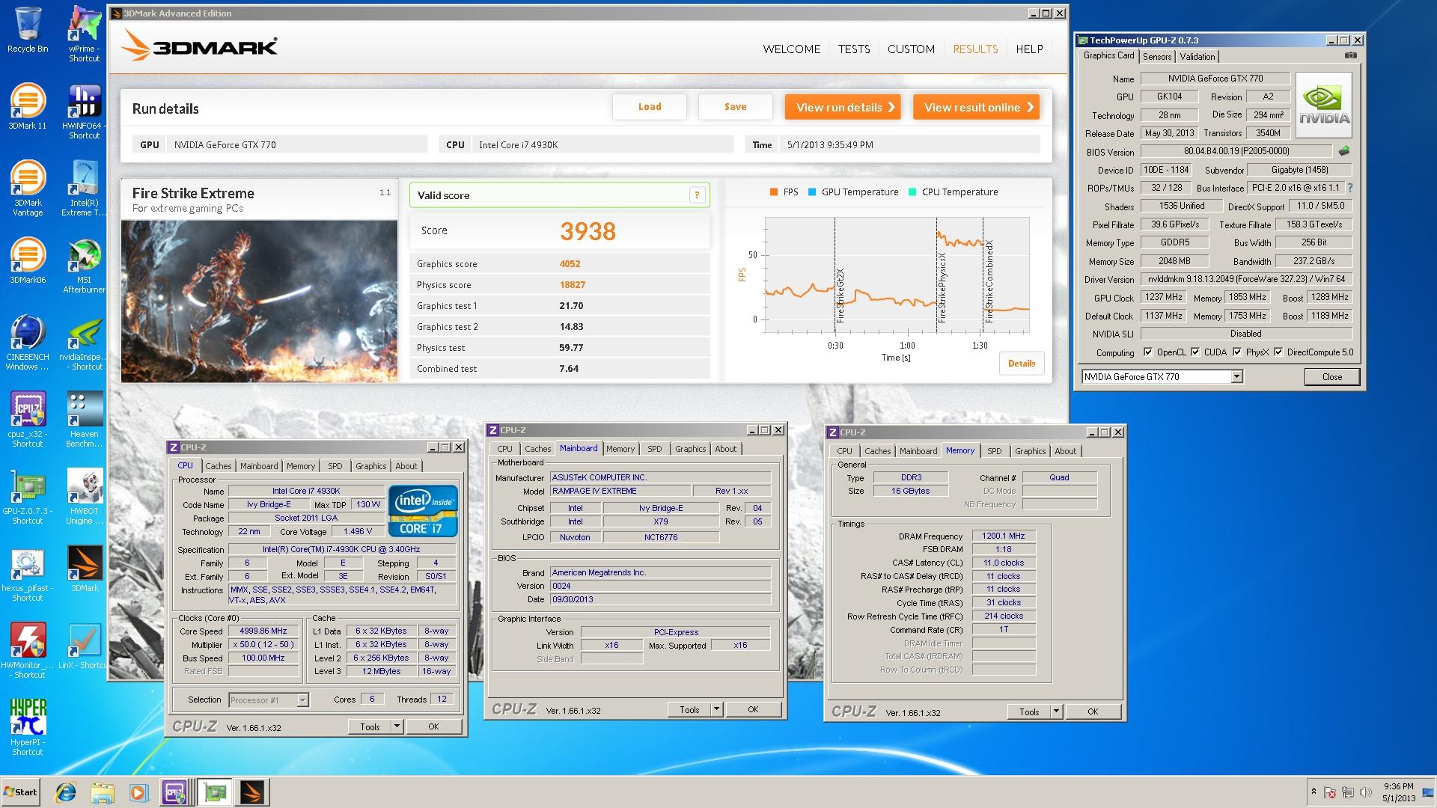Open SPD tab in CPU-Z Memory window
The height and width of the screenshot is (808, 1437).
tap(994, 451)
